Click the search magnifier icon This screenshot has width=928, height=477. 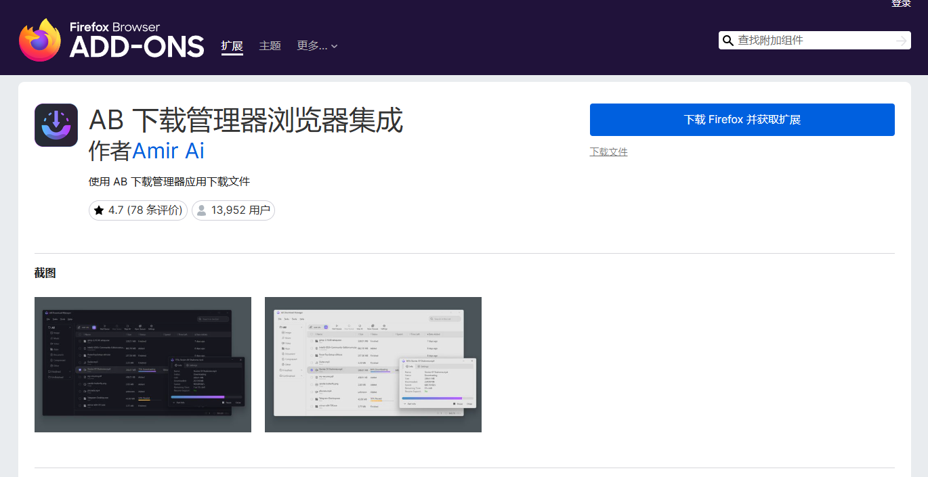[728, 41]
